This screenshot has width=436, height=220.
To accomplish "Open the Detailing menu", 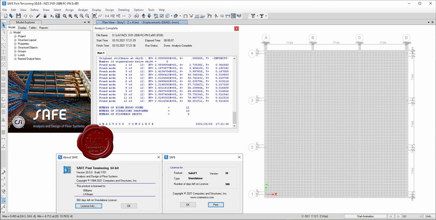I will click(124, 10).
